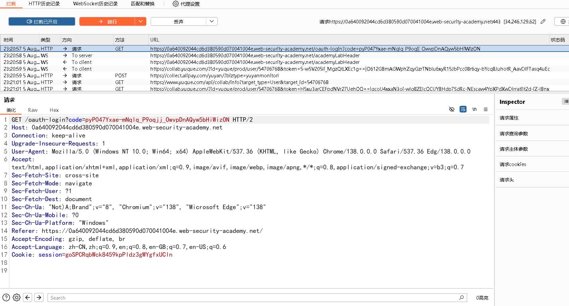Open the settings gear next to the search bar
The height and width of the screenshot is (306, 569).
point(16,297)
